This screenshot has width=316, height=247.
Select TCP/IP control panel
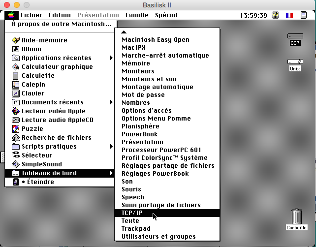167,213
